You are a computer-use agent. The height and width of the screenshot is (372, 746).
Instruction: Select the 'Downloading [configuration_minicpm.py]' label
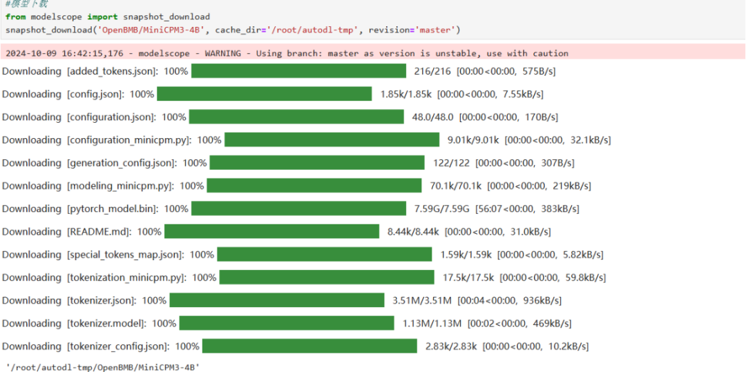pos(97,139)
